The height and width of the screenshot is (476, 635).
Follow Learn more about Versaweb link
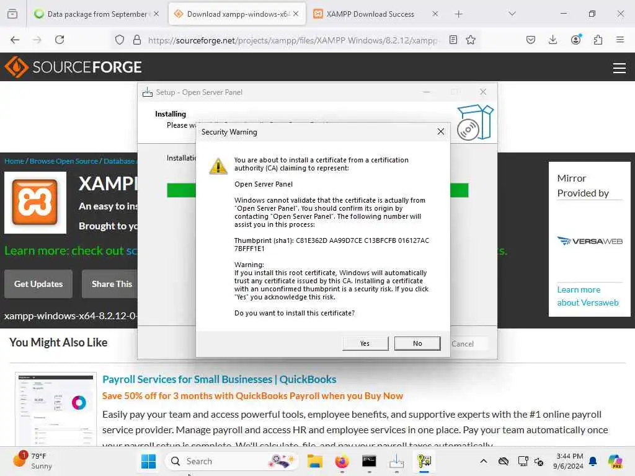pos(588,296)
